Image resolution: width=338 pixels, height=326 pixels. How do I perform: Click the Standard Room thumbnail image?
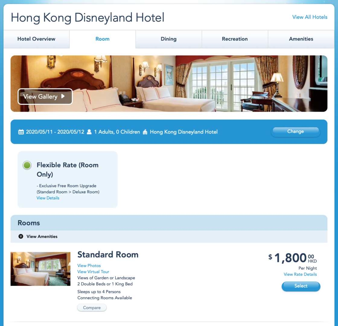(x=40, y=269)
